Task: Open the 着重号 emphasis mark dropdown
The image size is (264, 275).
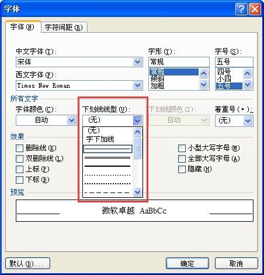Action: tap(248, 121)
